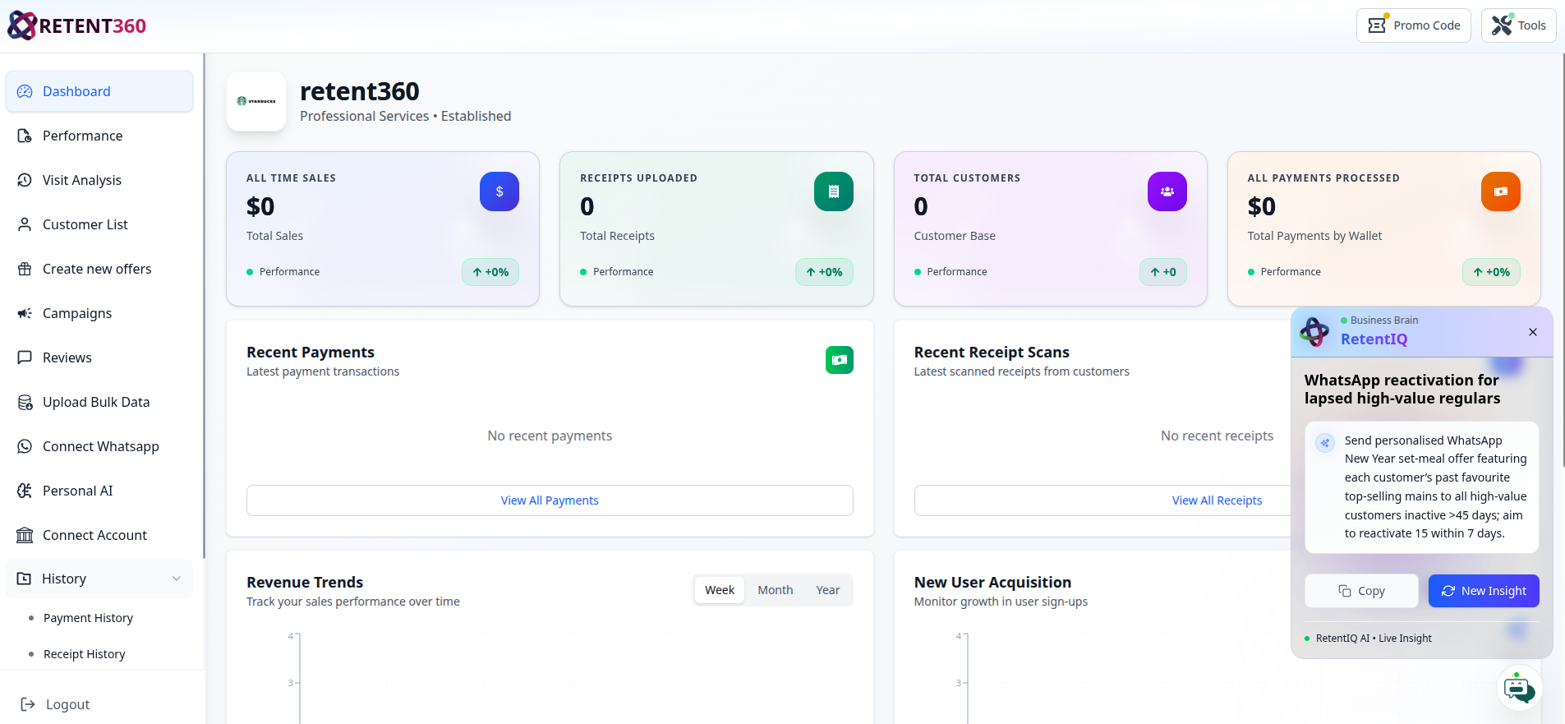Click Reviews label in sidebar
The height and width of the screenshot is (724, 1565).
coord(67,357)
